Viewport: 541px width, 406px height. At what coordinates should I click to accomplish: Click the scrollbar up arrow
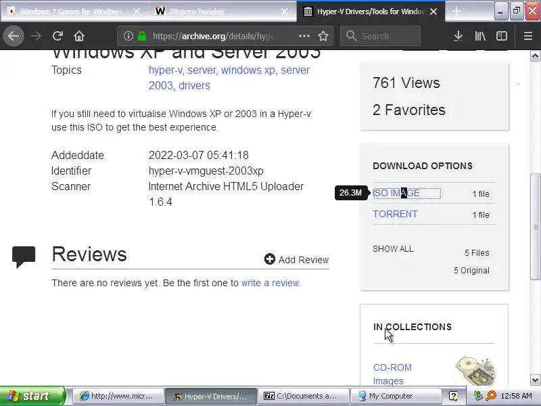[535, 56]
